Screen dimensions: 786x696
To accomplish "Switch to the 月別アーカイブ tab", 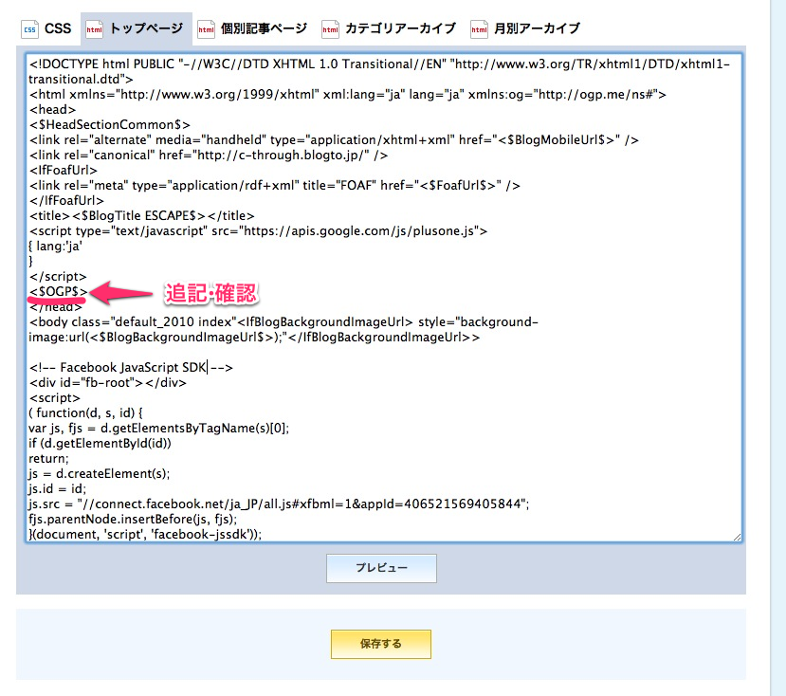I will 525,28.
